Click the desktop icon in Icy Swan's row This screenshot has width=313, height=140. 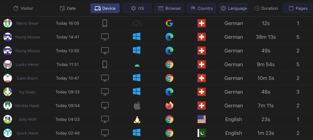pyautogui.click(x=105, y=92)
